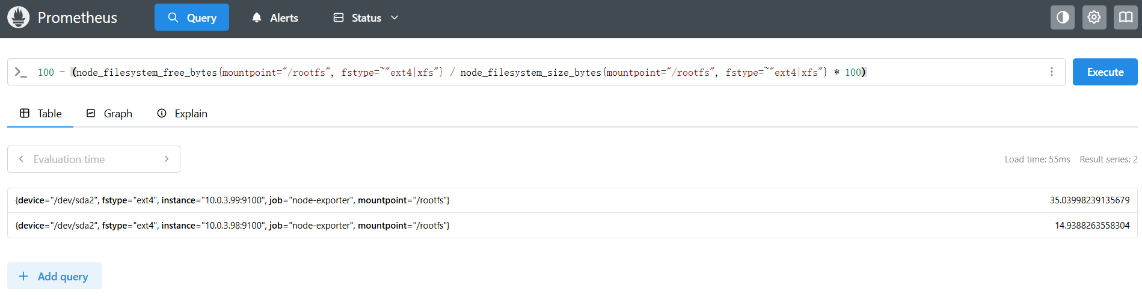Click the Evaluation time input field
Viewport: 1142px width, 299px height.
[x=94, y=159]
